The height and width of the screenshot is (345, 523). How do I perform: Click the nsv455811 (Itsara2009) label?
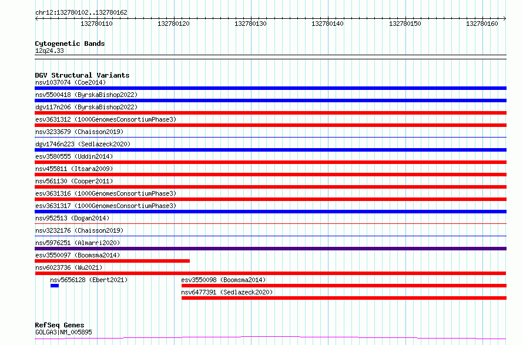click(74, 169)
